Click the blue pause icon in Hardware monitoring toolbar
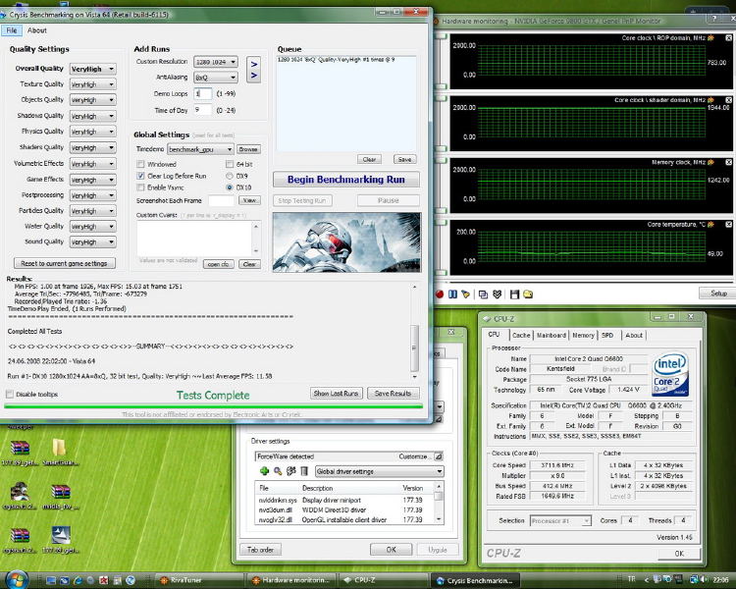 (452, 294)
